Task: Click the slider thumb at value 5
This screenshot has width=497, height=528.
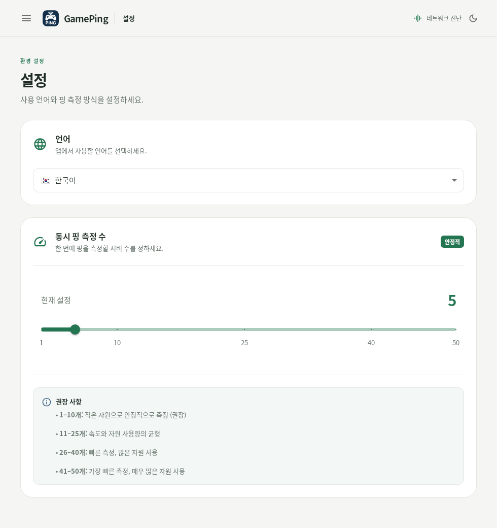Action: coord(75,329)
